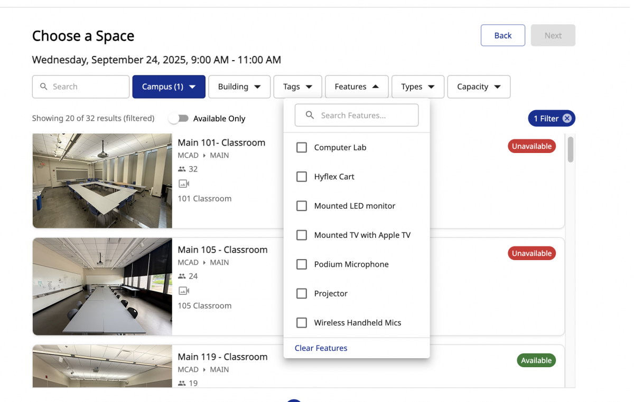The height and width of the screenshot is (402, 634).
Task: Click the image icon under Main 105 capacity
Action: [x=184, y=291]
